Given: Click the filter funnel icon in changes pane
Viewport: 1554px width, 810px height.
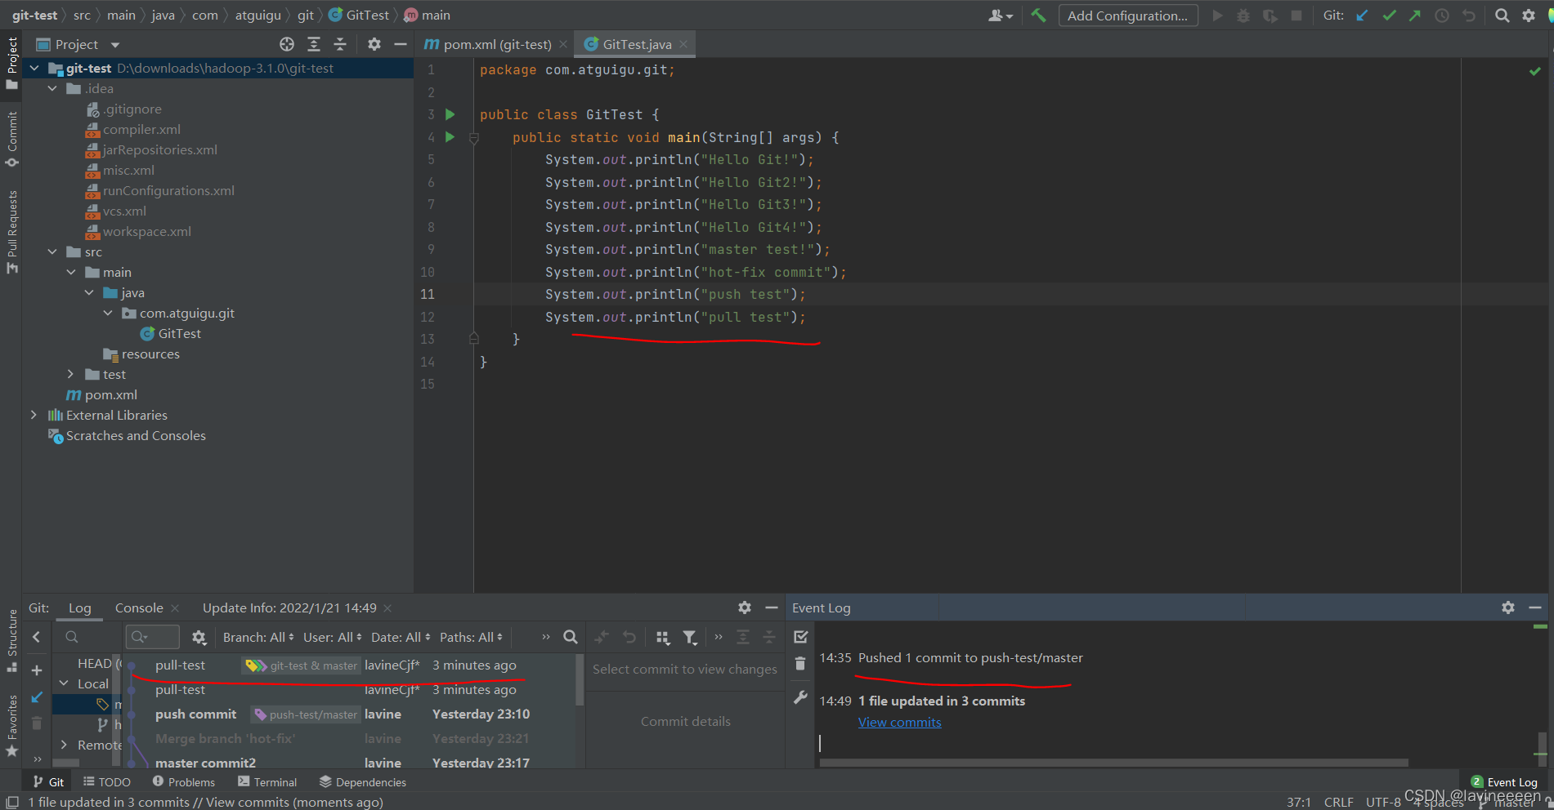Looking at the screenshot, I should 690,637.
